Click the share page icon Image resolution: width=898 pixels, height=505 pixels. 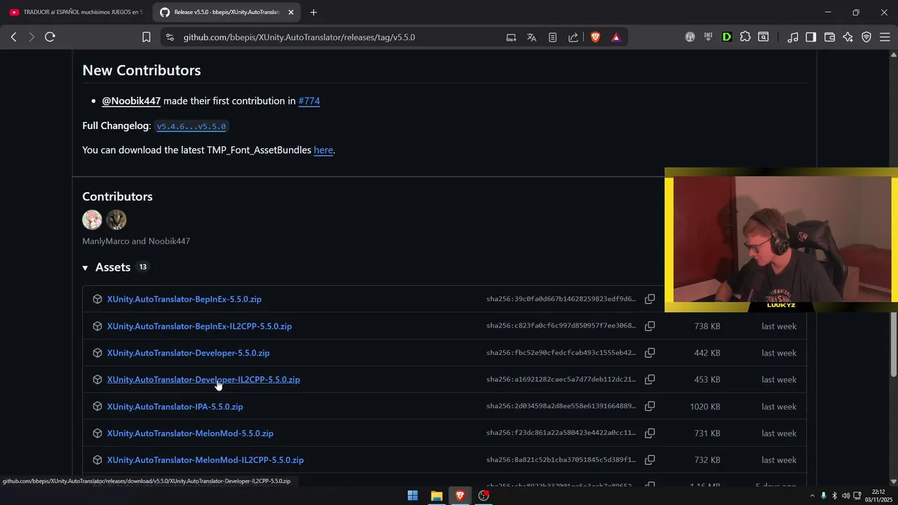click(573, 37)
